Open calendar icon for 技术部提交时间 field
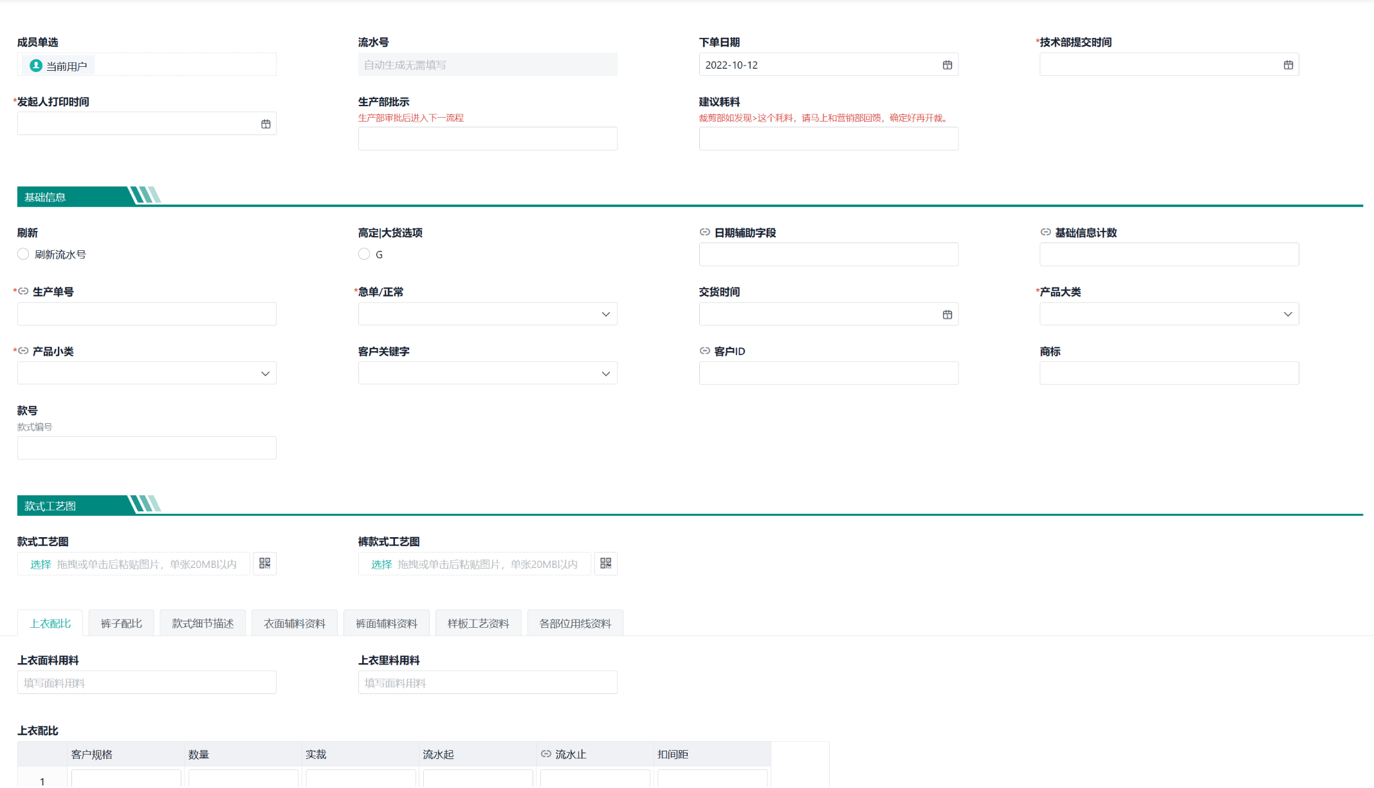The height and width of the screenshot is (788, 1374). (1288, 65)
